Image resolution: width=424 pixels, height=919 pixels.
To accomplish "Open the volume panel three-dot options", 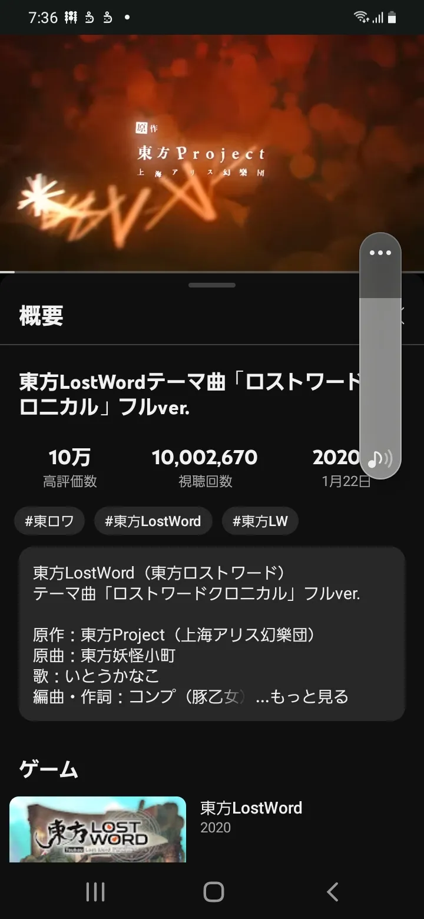I will click(x=380, y=253).
